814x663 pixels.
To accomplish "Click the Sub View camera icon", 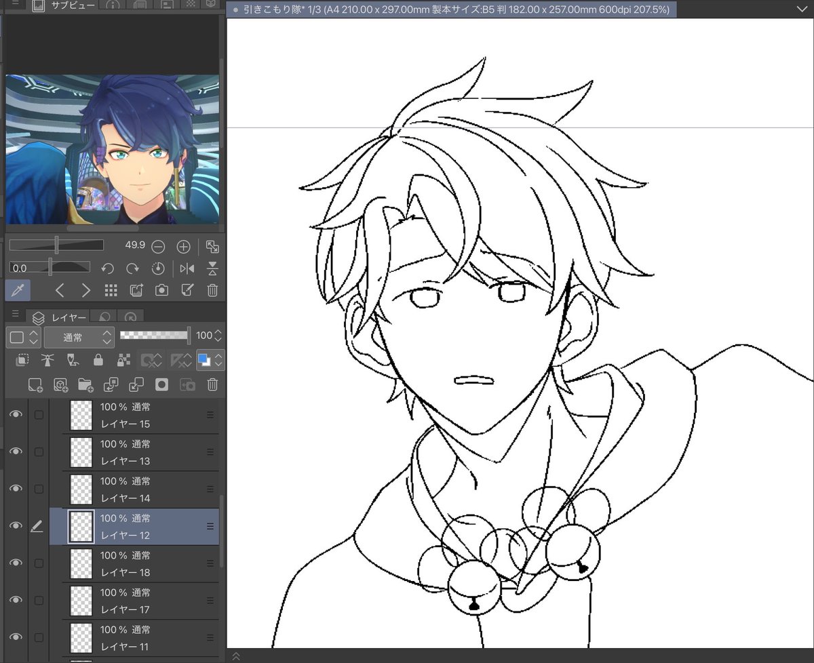I will [x=161, y=290].
